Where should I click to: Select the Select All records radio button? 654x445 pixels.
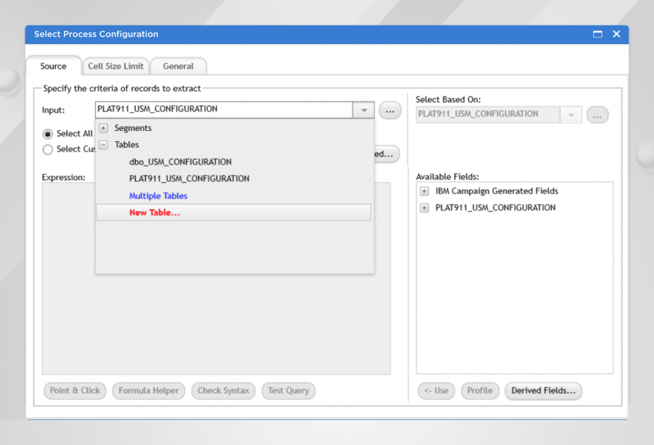(48, 133)
